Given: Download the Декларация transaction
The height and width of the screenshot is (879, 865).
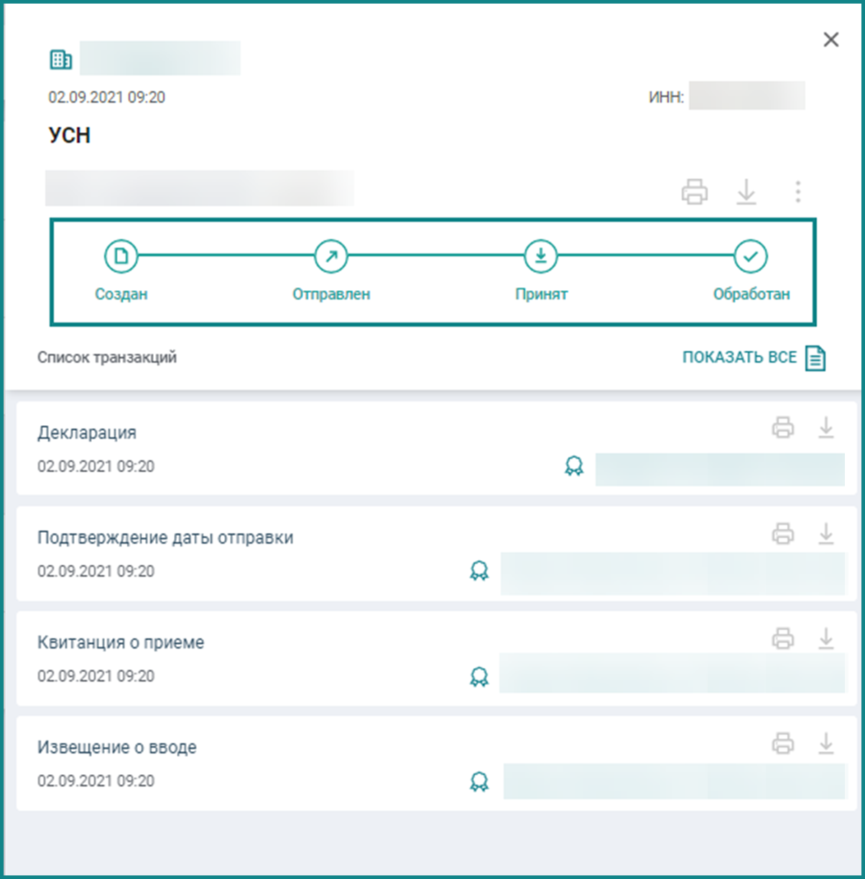Looking at the screenshot, I should tap(826, 428).
